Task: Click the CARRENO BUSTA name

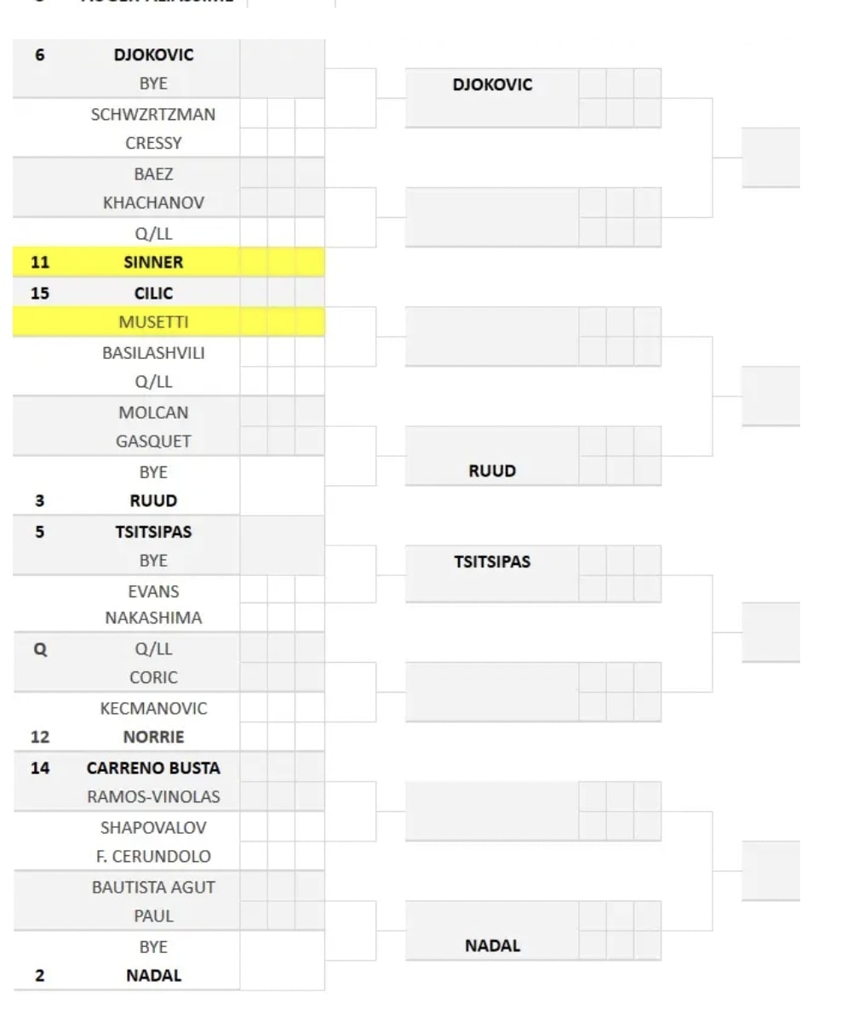Action: tap(153, 768)
